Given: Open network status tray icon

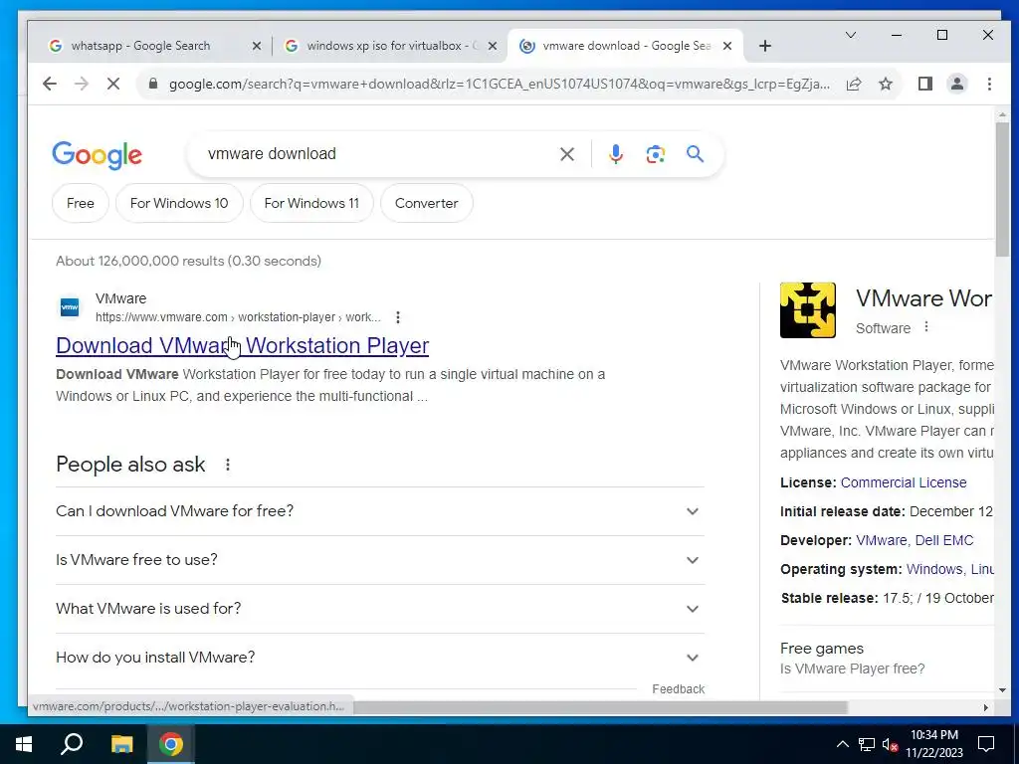Looking at the screenshot, I should point(867,744).
